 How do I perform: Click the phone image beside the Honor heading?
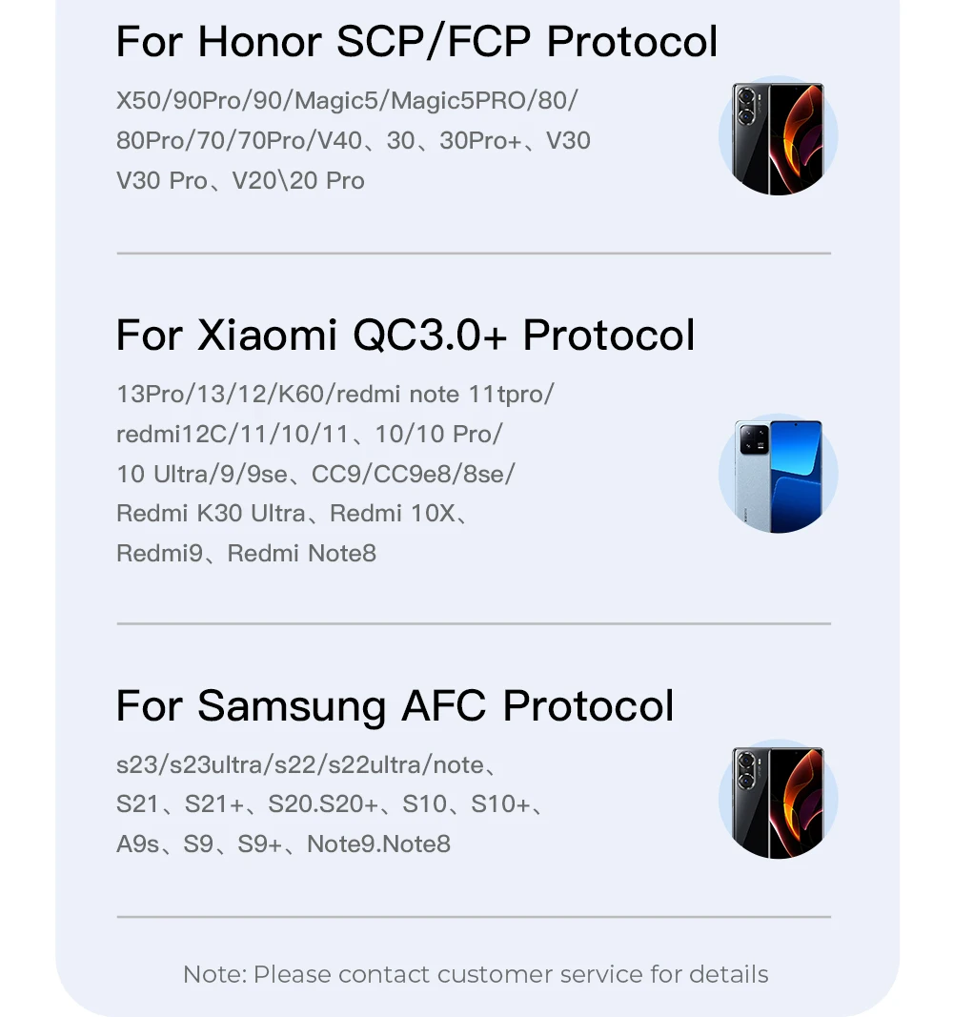pos(778,137)
